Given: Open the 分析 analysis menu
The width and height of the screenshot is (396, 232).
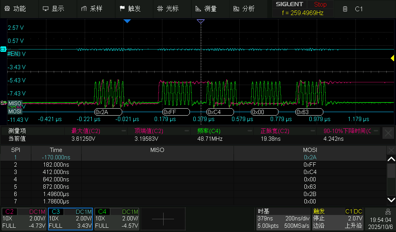Looking at the screenshot, I should pos(244,9).
